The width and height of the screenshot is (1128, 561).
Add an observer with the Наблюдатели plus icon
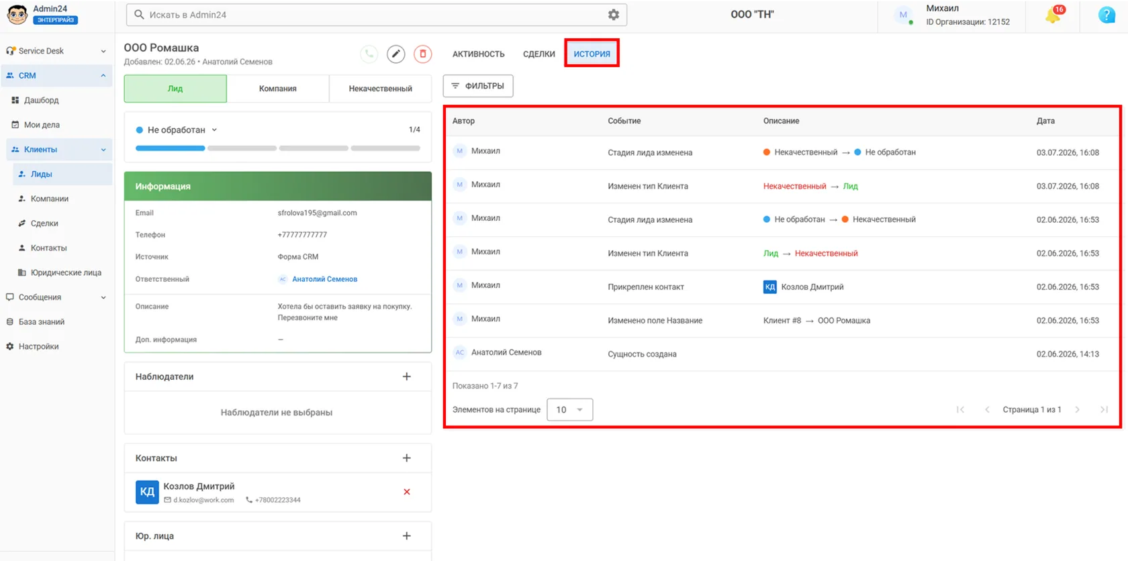pyautogui.click(x=407, y=376)
